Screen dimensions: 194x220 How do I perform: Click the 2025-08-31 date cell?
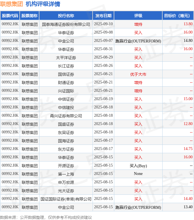click(x=103, y=49)
